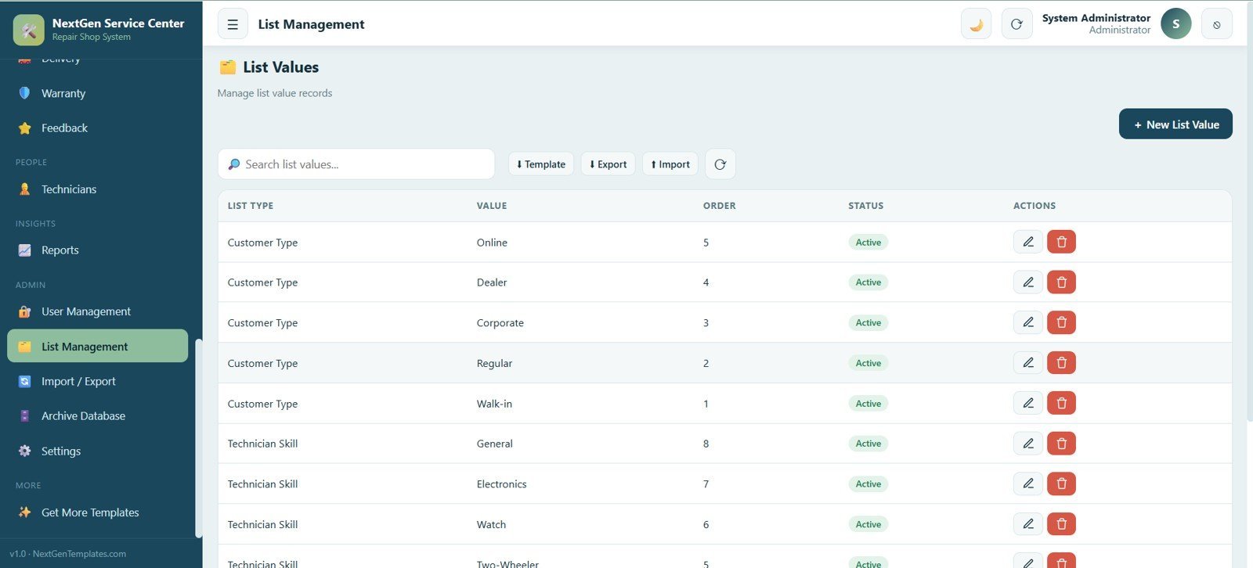Open Reports in the sidebar
The height and width of the screenshot is (568, 1253).
click(x=97, y=250)
